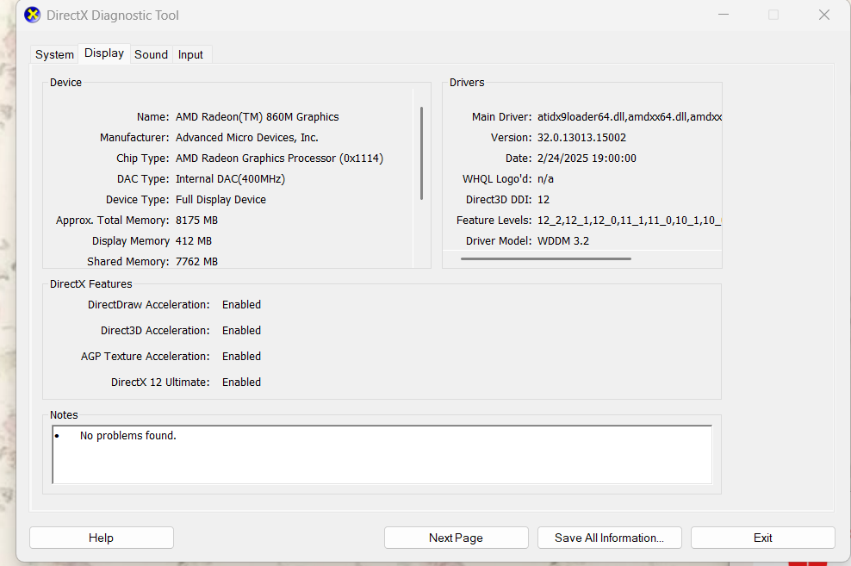Click the Device panel vertical scrollbar
Image resolution: width=851 pixels, height=566 pixels.
421,153
